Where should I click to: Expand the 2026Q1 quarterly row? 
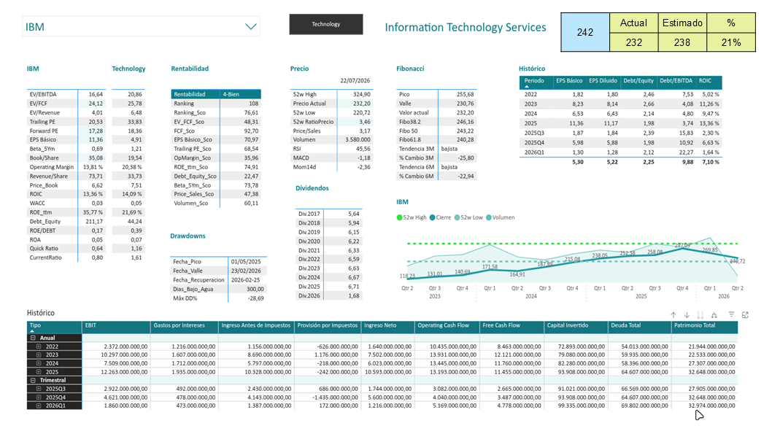click(39, 406)
